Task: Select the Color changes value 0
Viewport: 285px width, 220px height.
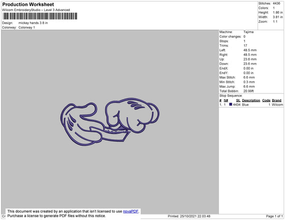Action: click(x=245, y=37)
